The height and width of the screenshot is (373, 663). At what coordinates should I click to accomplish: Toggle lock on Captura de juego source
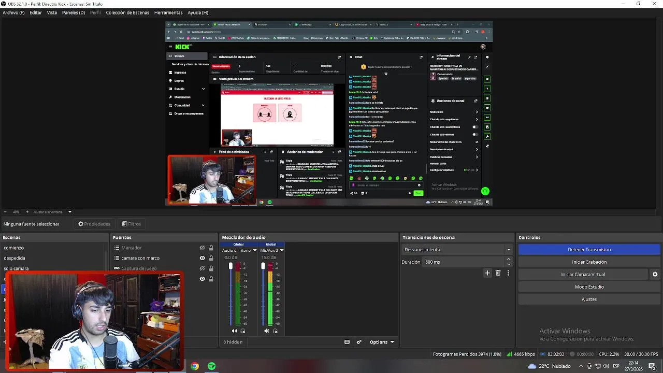coord(211,268)
